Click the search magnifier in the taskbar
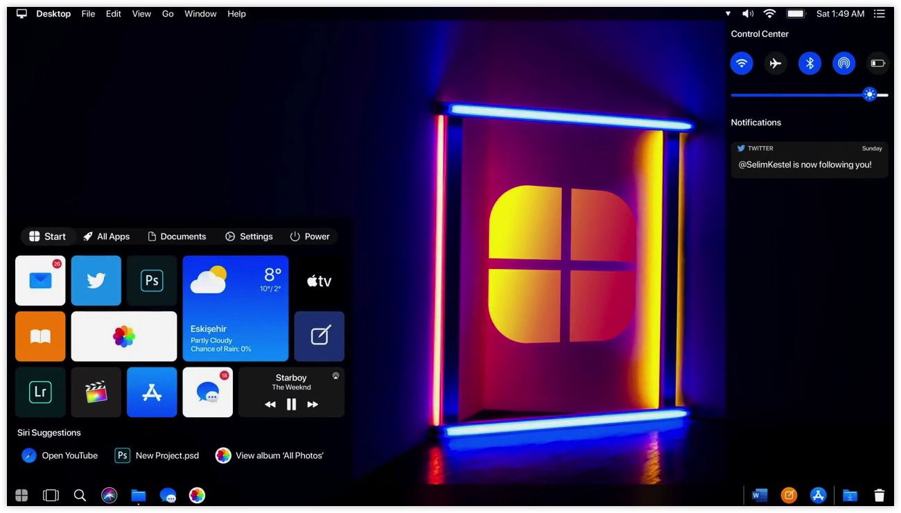 (80, 495)
